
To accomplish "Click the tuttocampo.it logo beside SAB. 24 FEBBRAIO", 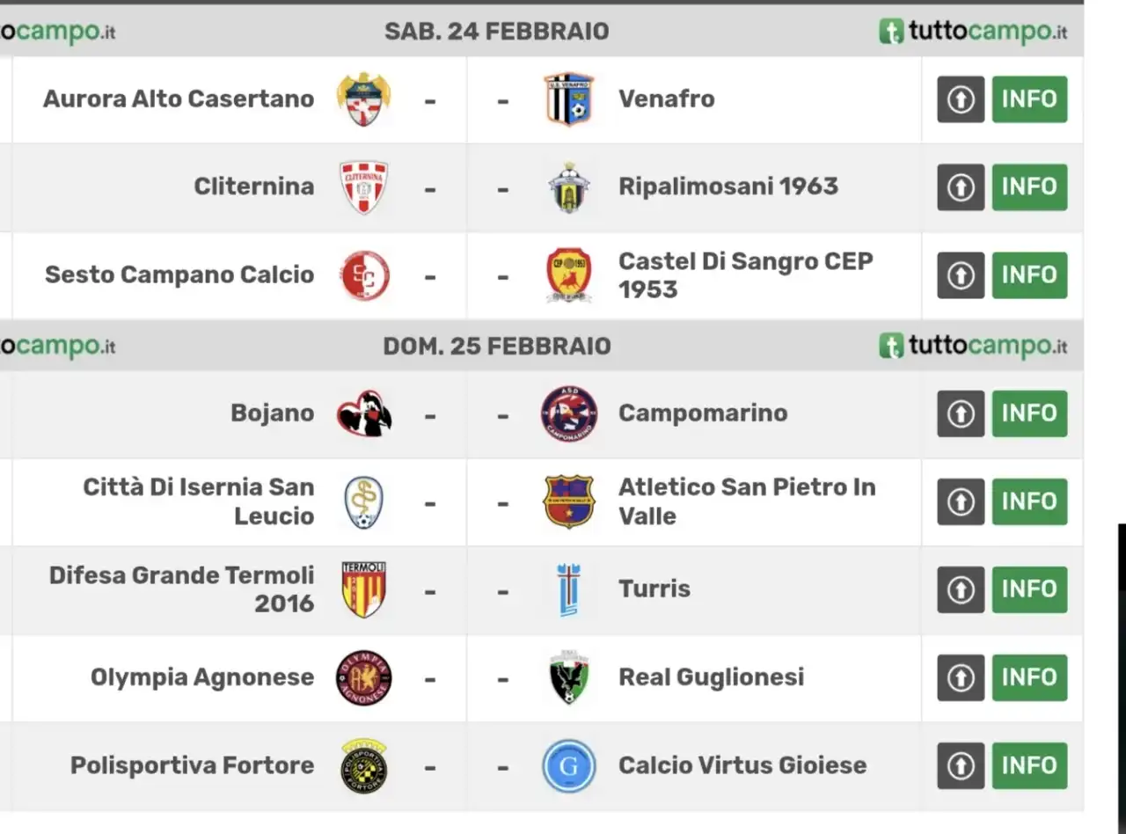I will [973, 32].
